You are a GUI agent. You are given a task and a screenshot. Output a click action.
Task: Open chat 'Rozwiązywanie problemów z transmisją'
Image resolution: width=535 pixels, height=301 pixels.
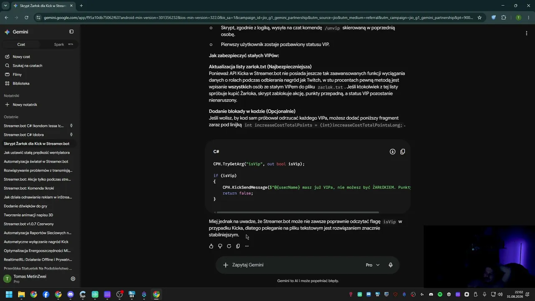(x=38, y=171)
